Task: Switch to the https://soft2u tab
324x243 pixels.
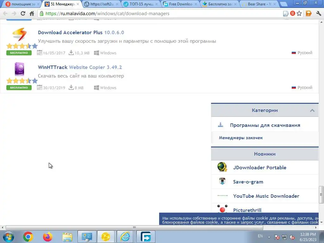Action: coord(101,4)
